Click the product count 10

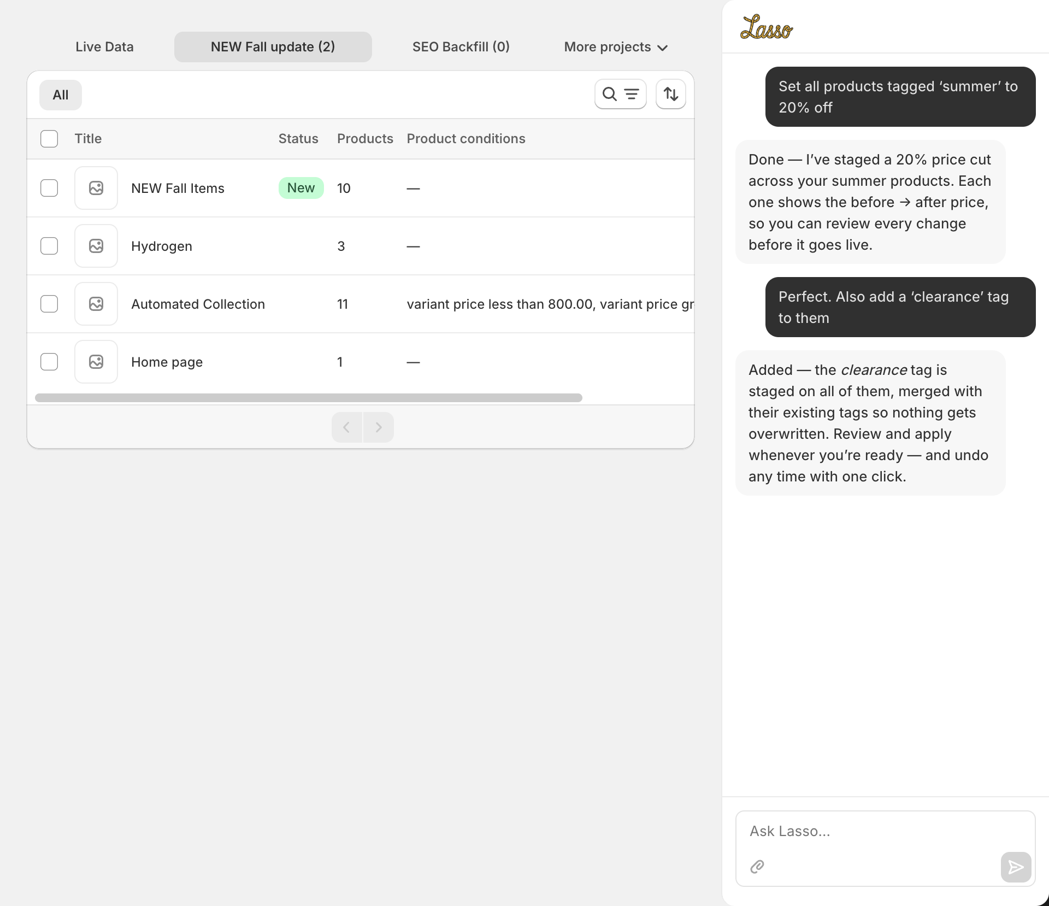[344, 189]
